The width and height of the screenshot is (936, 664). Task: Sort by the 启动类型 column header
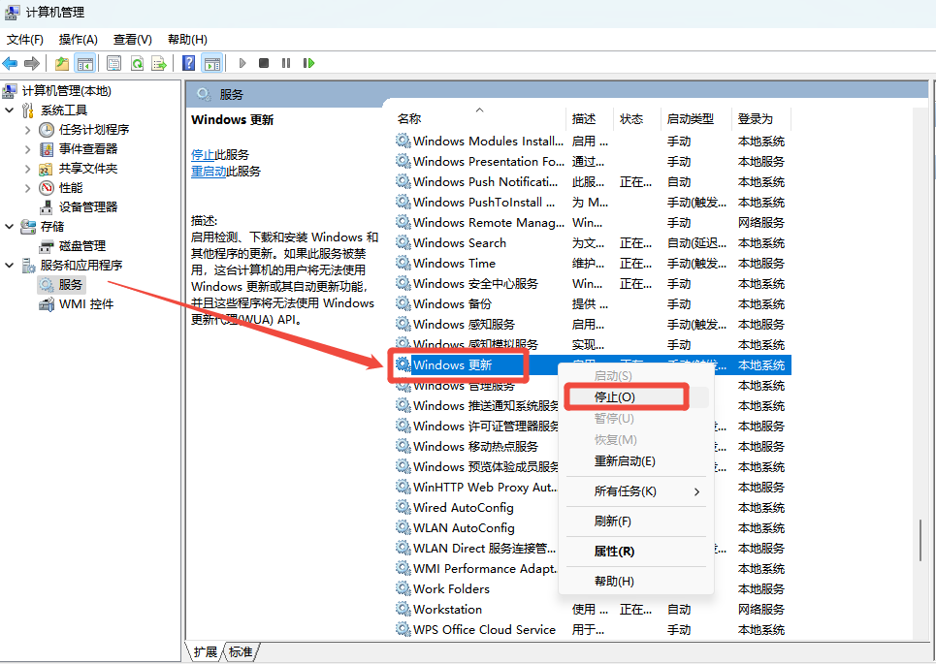pyautogui.click(x=696, y=118)
